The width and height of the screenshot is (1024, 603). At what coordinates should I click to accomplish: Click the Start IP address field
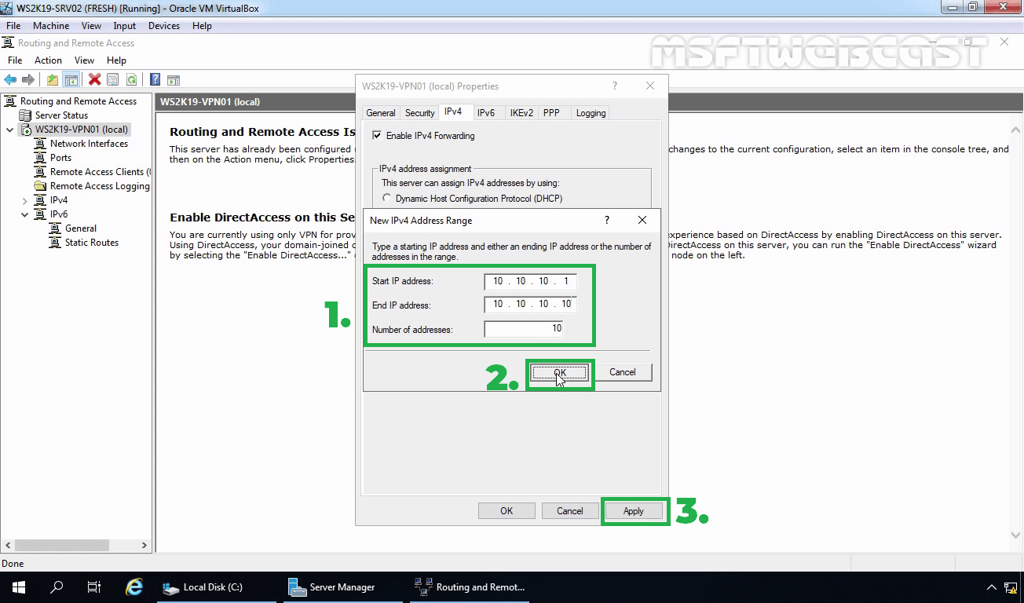(x=531, y=281)
